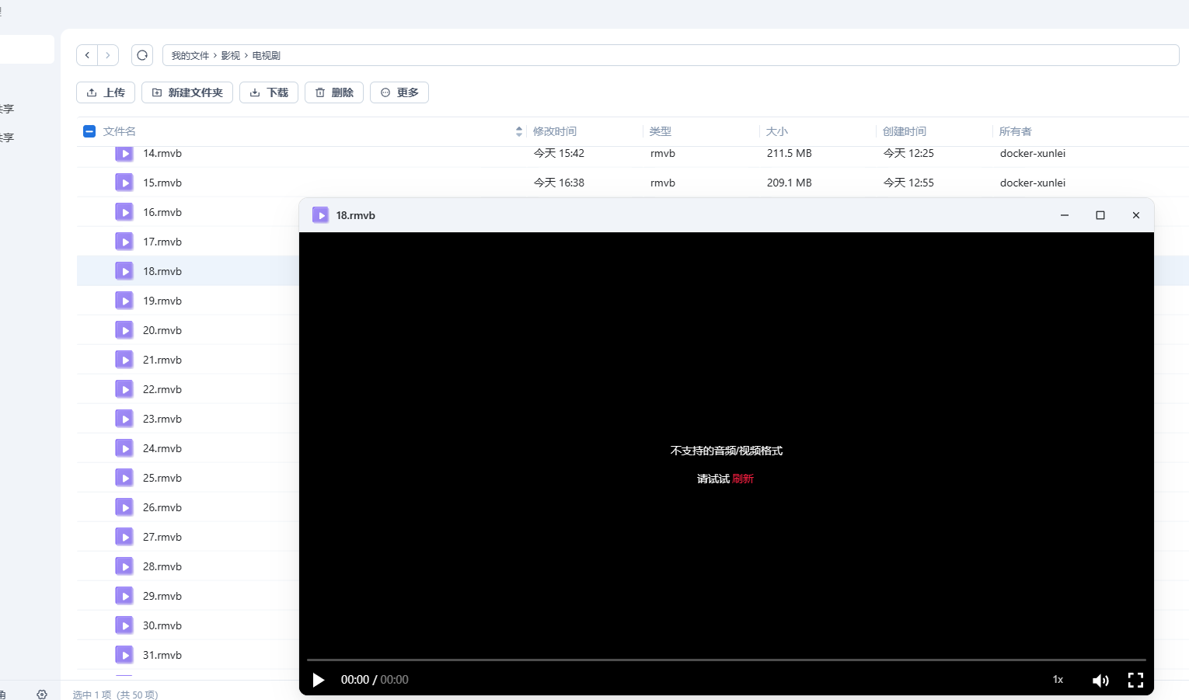Click the back navigation arrow
The height and width of the screenshot is (700, 1189).
pos(87,55)
